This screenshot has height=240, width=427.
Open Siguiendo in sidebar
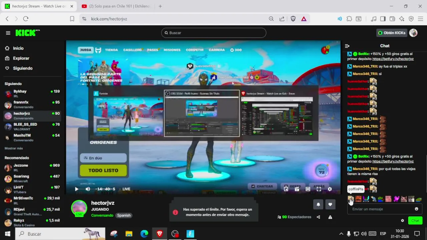(19, 68)
